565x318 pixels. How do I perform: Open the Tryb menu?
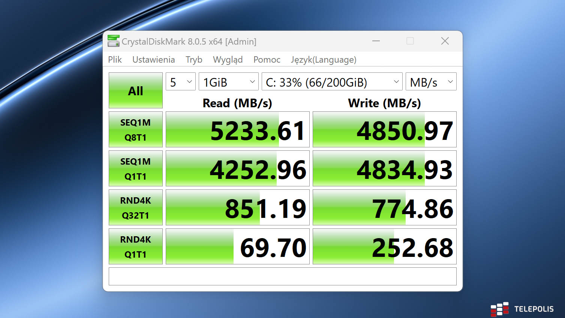tap(194, 60)
